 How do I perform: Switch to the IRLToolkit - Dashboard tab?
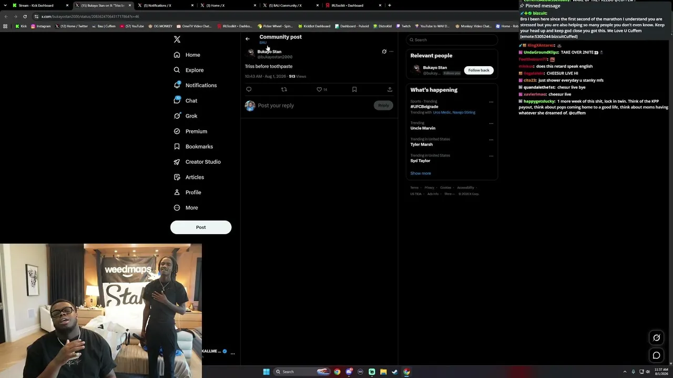point(353,5)
